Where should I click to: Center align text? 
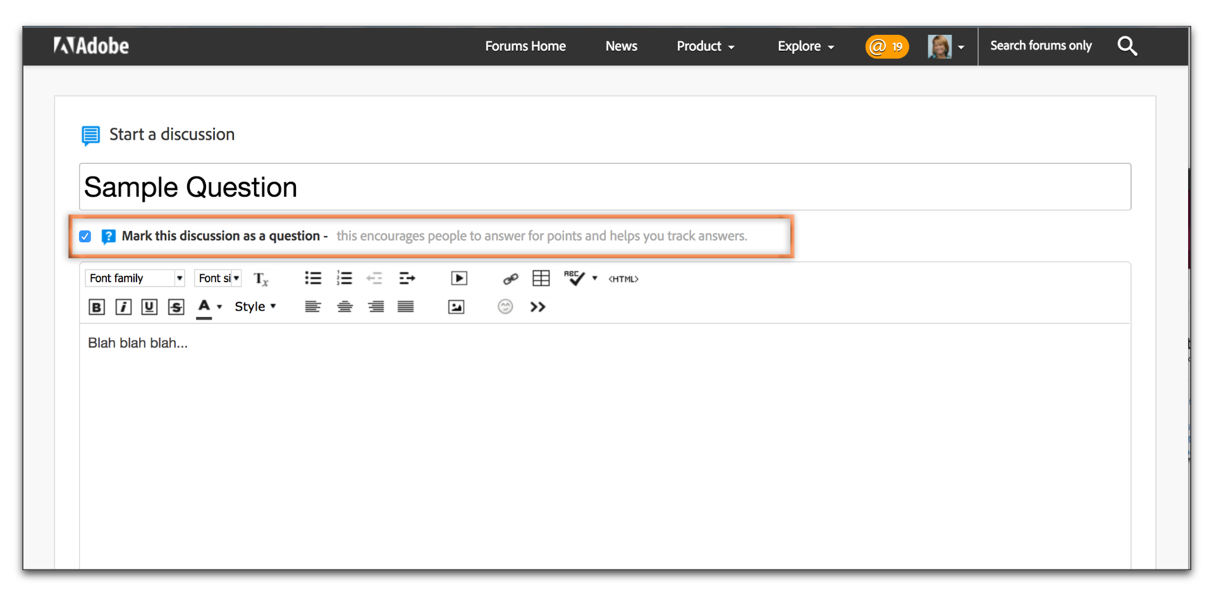click(x=345, y=307)
